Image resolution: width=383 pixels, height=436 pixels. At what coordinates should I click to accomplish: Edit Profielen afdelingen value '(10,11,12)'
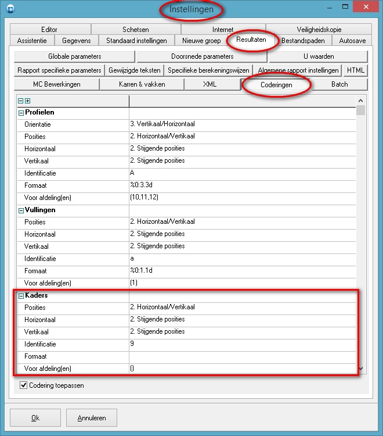click(243, 198)
